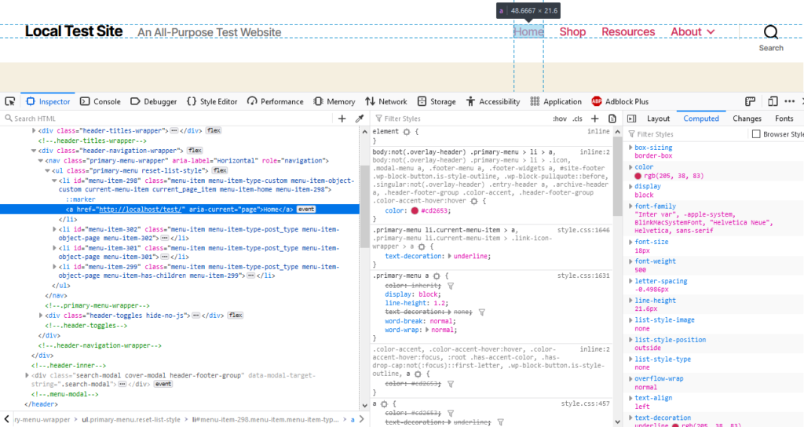Switch to the Console tab

point(100,101)
